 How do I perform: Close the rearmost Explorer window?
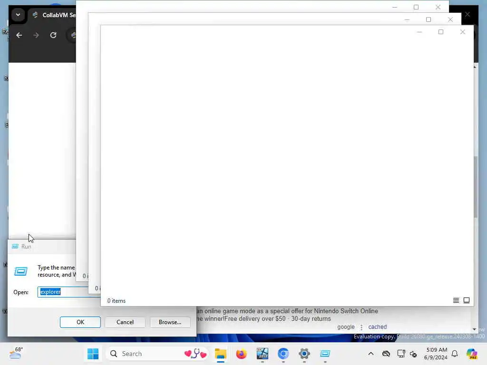coord(438,7)
